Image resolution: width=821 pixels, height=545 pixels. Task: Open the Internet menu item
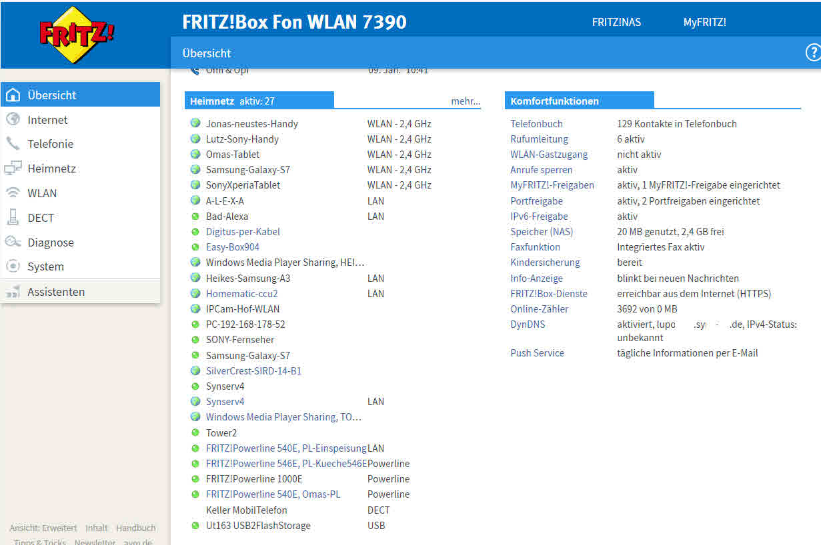click(x=81, y=120)
